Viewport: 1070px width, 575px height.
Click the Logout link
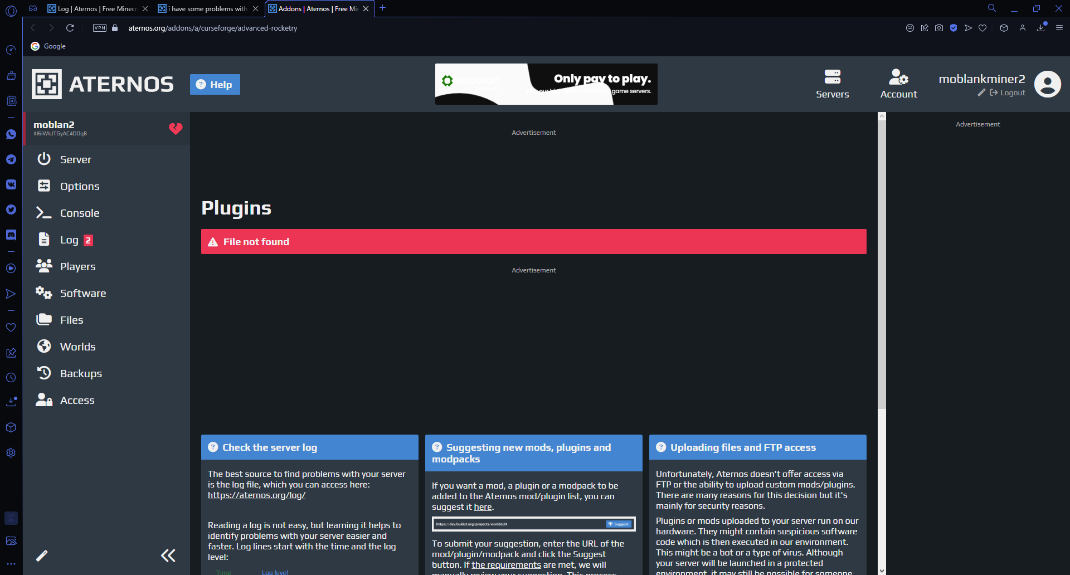point(1008,93)
